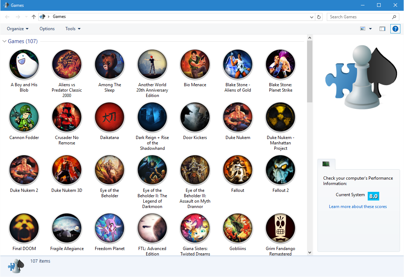The width and height of the screenshot is (404, 277).
Task: Click the Search Games input field
Action: tap(362, 17)
